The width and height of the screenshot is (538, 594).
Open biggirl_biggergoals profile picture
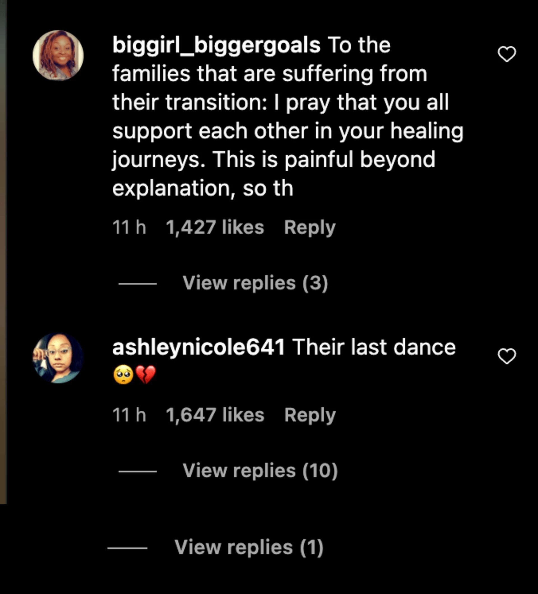tap(58, 55)
